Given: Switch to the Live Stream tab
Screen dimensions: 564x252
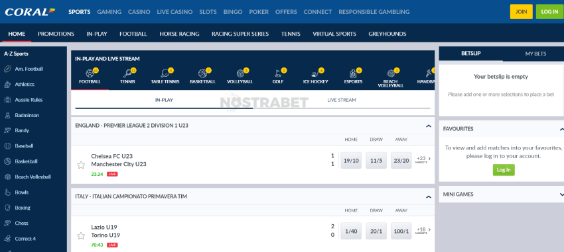Looking at the screenshot, I should pos(341,100).
